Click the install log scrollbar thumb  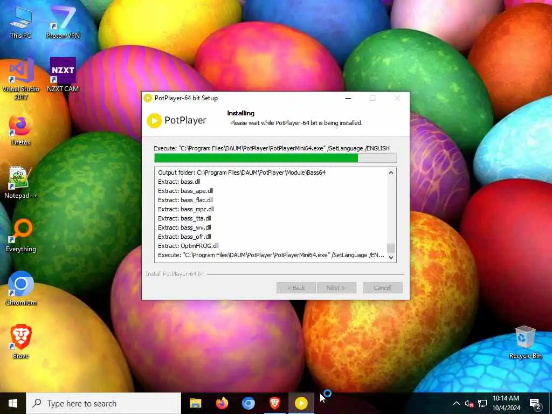[x=391, y=248]
